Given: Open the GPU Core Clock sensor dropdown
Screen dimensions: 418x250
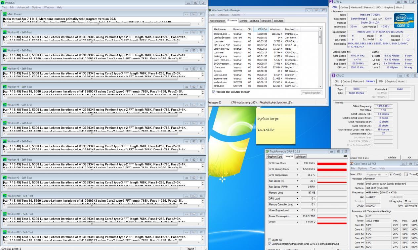Looking at the screenshot, I should [297, 163].
